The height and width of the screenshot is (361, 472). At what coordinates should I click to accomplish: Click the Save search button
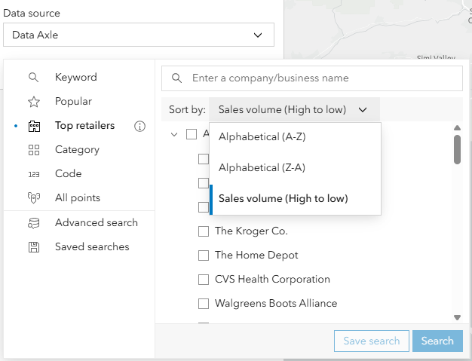click(372, 341)
